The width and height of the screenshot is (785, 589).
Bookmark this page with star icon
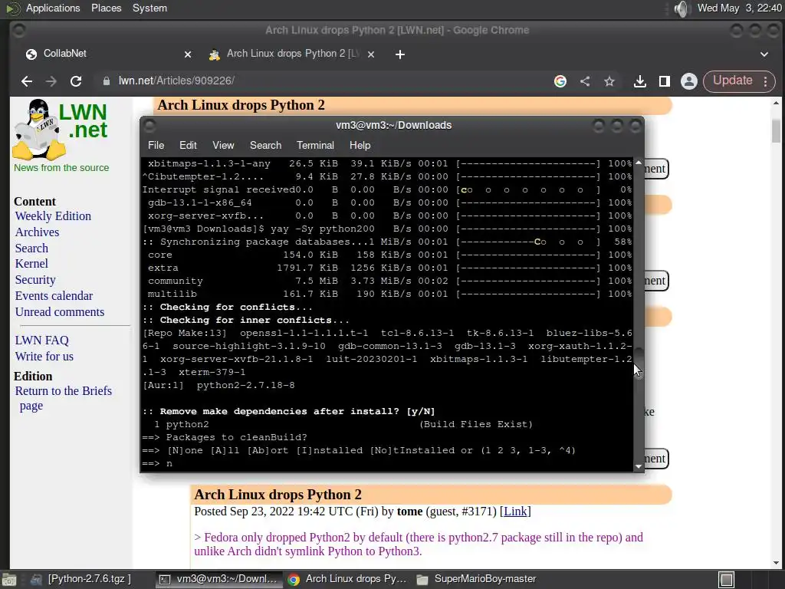pos(609,81)
